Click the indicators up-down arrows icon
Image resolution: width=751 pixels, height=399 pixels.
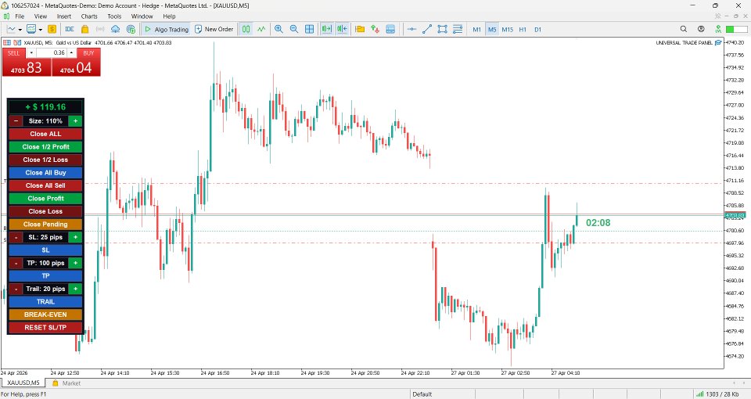click(375, 29)
